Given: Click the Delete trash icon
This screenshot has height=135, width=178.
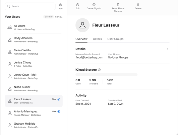Looking at the screenshot, I should (138, 5).
